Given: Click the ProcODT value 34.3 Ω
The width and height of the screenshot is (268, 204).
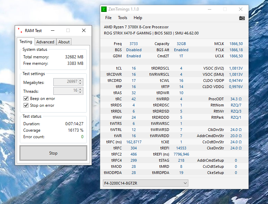Looking at the screenshot, I should tap(236, 99).
